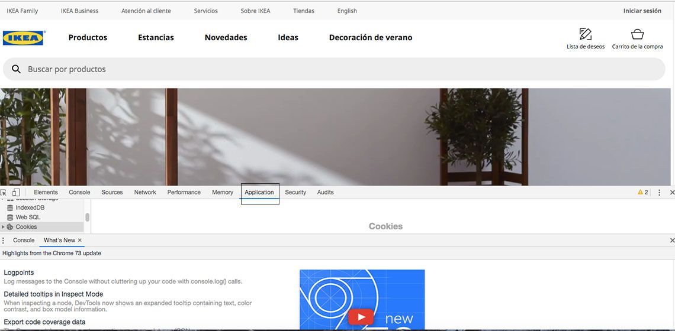Select the What's New drawer tab
Image resolution: width=675 pixels, height=331 pixels.
pos(59,241)
